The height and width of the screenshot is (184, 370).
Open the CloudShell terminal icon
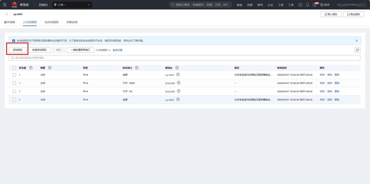click(300, 5)
